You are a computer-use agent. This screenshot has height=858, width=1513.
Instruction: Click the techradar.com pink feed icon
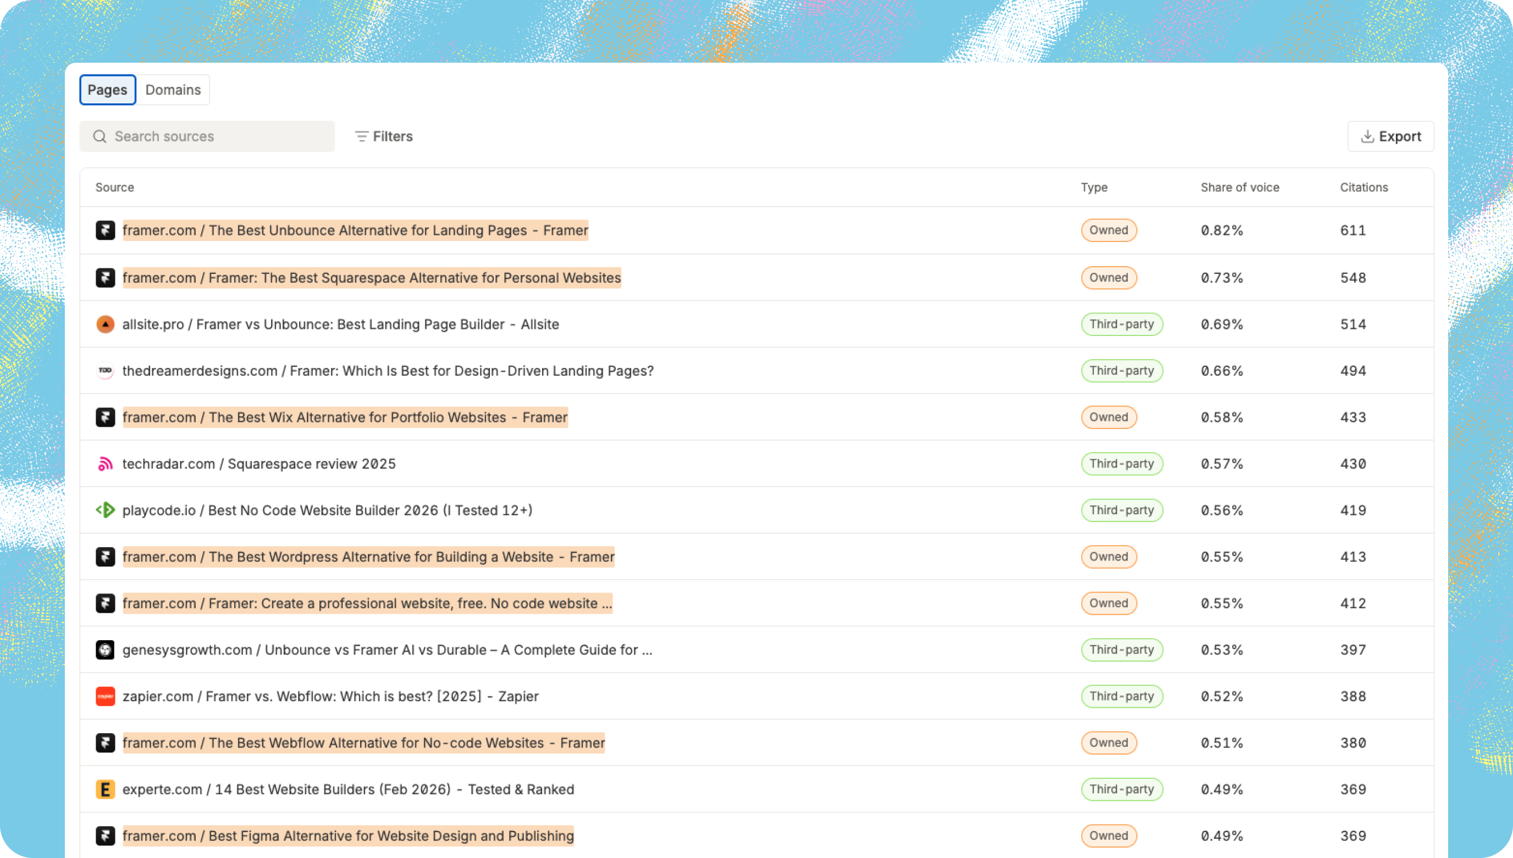pos(105,464)
